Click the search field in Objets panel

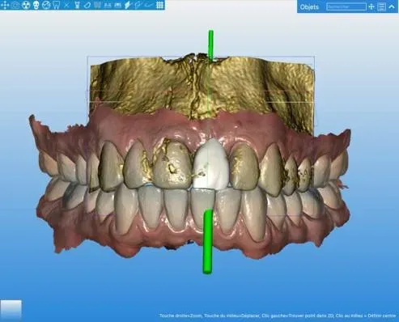click(x=346, y=6)
